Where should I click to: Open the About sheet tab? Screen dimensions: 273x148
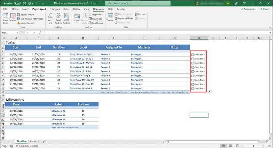pos(33,141)
